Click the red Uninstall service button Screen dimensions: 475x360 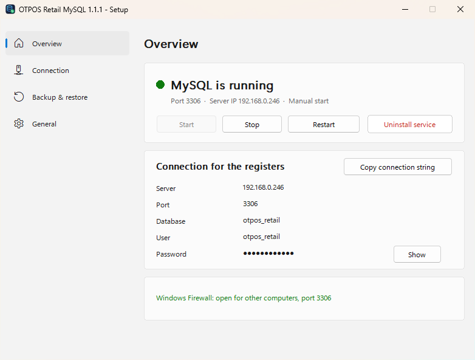tap(410, 124)
